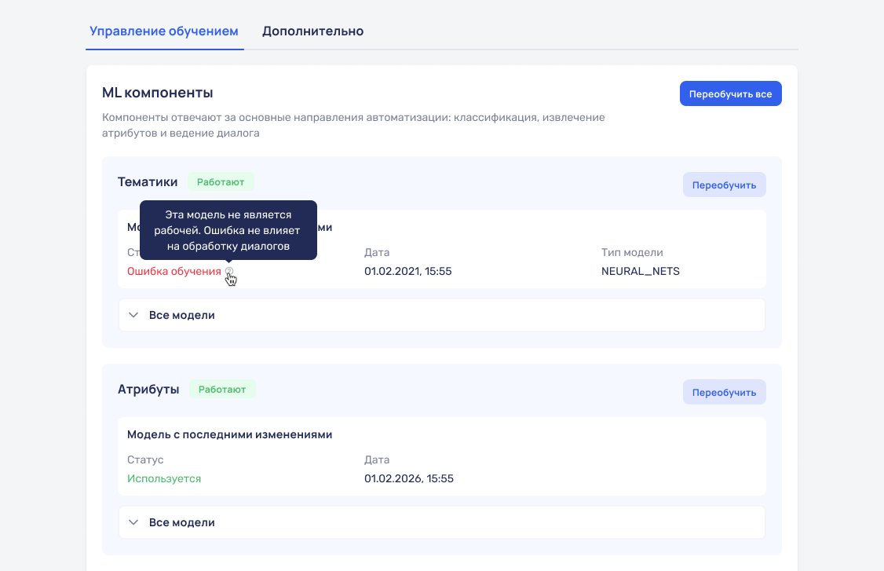The width and height of the screenshot is (884, 571).
Task: Select the "Ошибка обучения" status text
Action: click(174, 271)
